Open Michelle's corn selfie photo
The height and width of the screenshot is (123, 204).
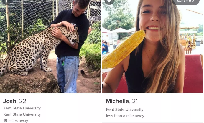[x=152, y=46]
